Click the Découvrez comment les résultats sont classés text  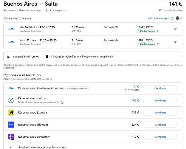tap(26, 79)
